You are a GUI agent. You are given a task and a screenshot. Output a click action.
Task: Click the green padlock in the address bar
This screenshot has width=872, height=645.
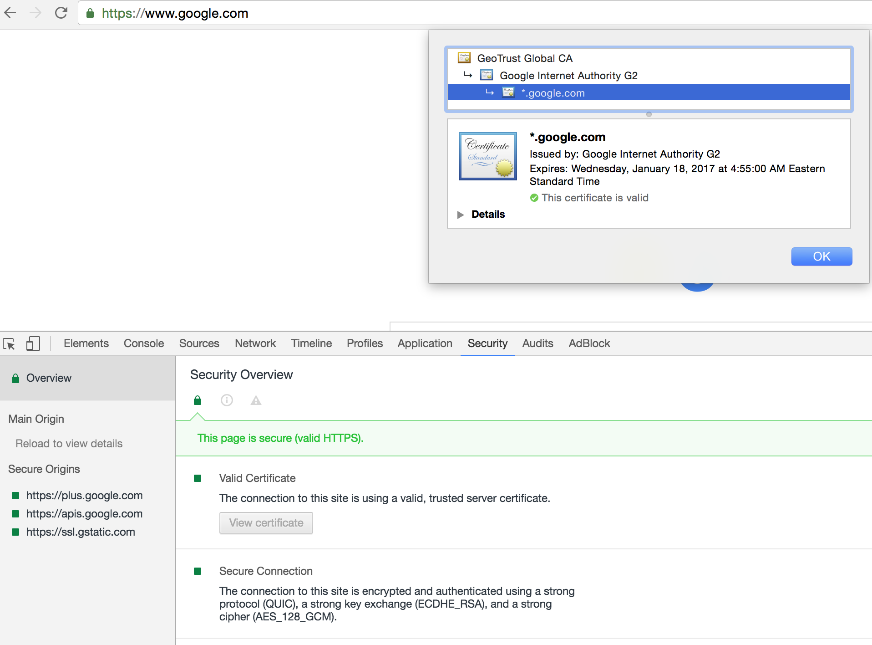[x=90, y=13]
